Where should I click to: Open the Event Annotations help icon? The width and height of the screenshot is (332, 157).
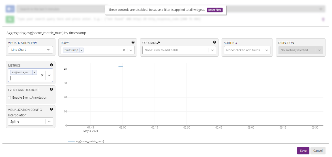pos(51,89)
